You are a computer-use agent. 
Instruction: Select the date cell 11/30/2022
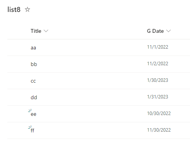pyautogui.click(x=159, y=130)
